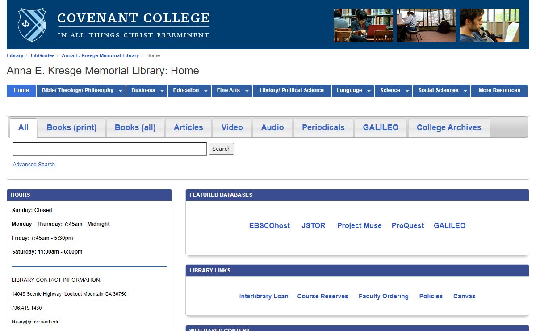This screenshot has height=331, width=536.
Task: Open the Language navigation menu
Action: [349, 90]
